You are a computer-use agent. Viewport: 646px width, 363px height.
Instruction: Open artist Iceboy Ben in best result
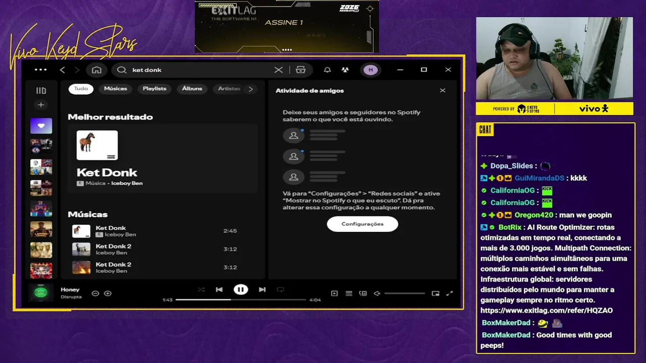tap(127, 184)
